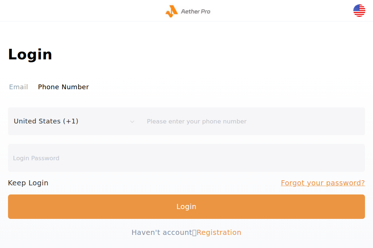This screenshot has height=248, width=373.
Task: Toggle the Keep Login option
Action: (28, 183)
